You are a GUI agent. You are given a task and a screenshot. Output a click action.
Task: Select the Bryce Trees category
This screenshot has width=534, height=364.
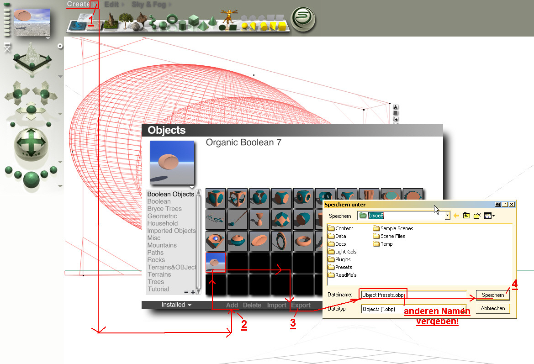pyautogui.click(x=164, y=209)
